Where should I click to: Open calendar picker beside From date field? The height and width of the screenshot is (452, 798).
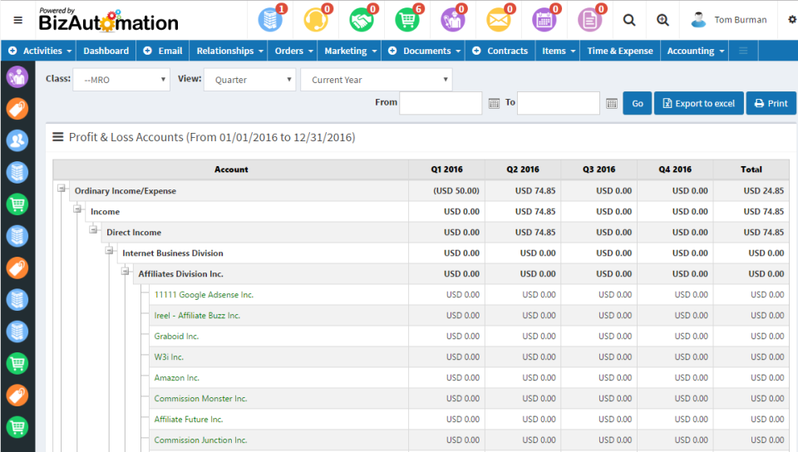pos(494,103)
